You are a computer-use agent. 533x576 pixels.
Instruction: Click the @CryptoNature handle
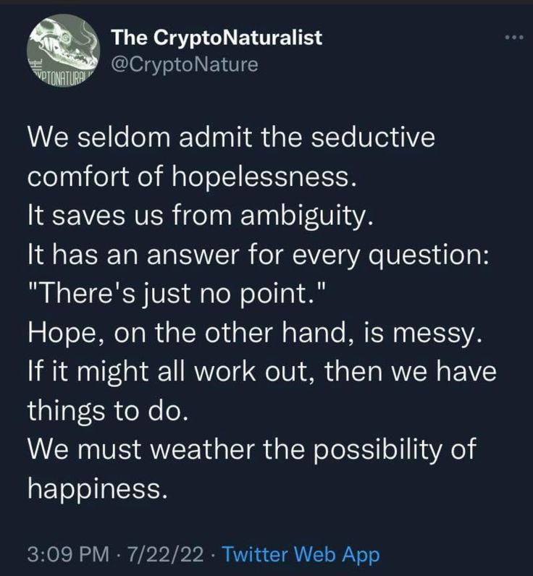coord(184,64)
